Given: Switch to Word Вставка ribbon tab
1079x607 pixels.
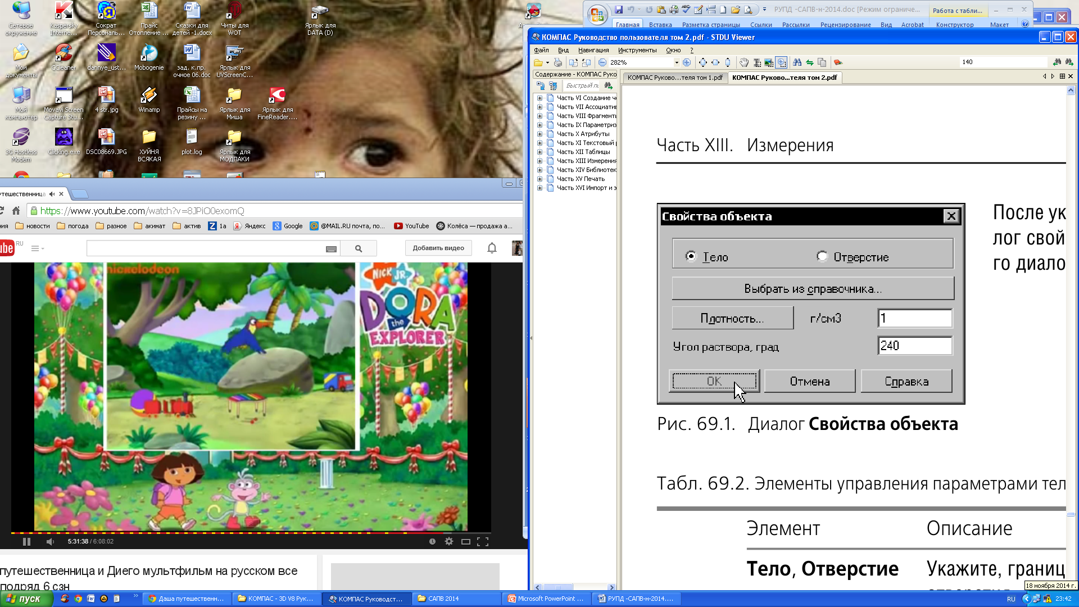Looking at the screenshot, I should coord(660,25).
